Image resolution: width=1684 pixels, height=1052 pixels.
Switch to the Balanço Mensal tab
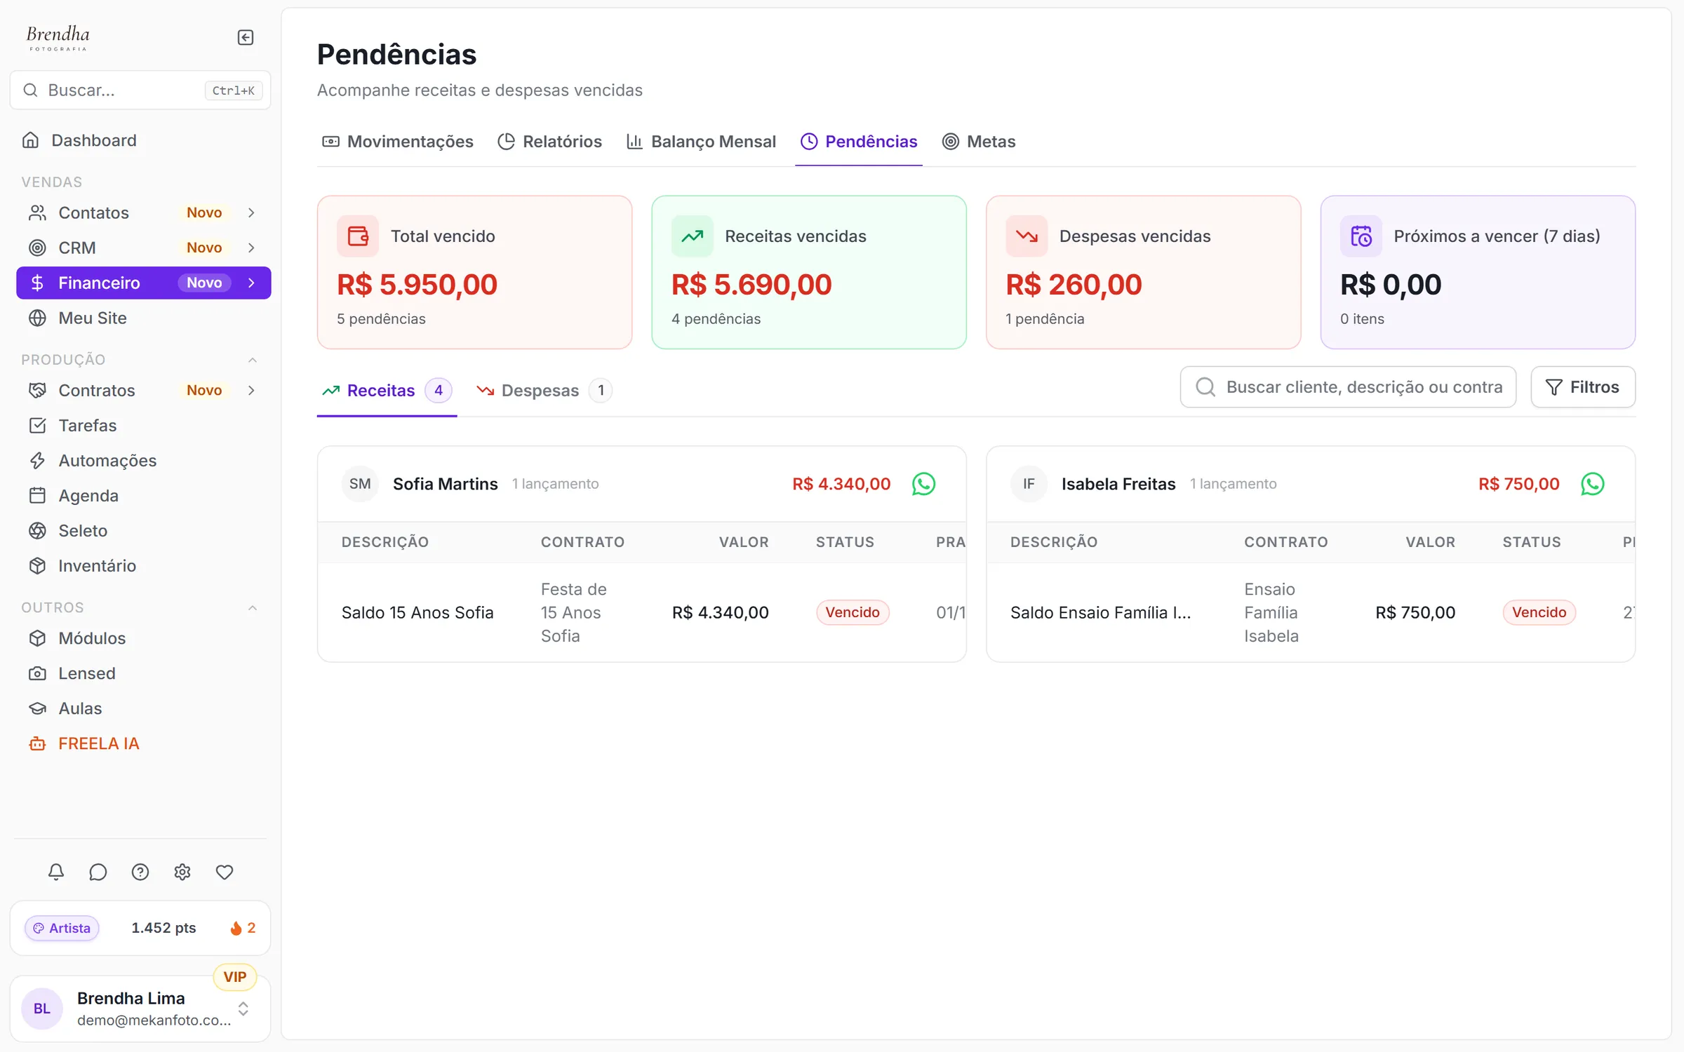701,142
